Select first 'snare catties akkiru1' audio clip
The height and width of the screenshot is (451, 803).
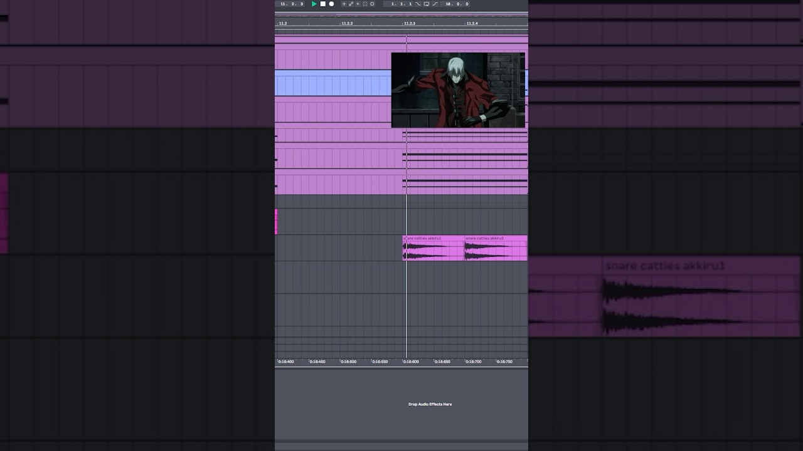(x=433, y=248)
